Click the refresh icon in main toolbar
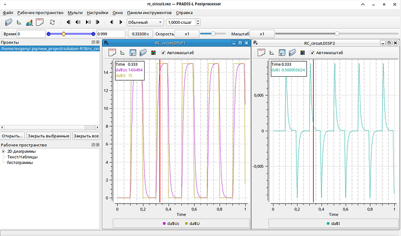Image resolution: width=401 pixels, height=236 pixels. pyautogui.click(x=52, y=22)
